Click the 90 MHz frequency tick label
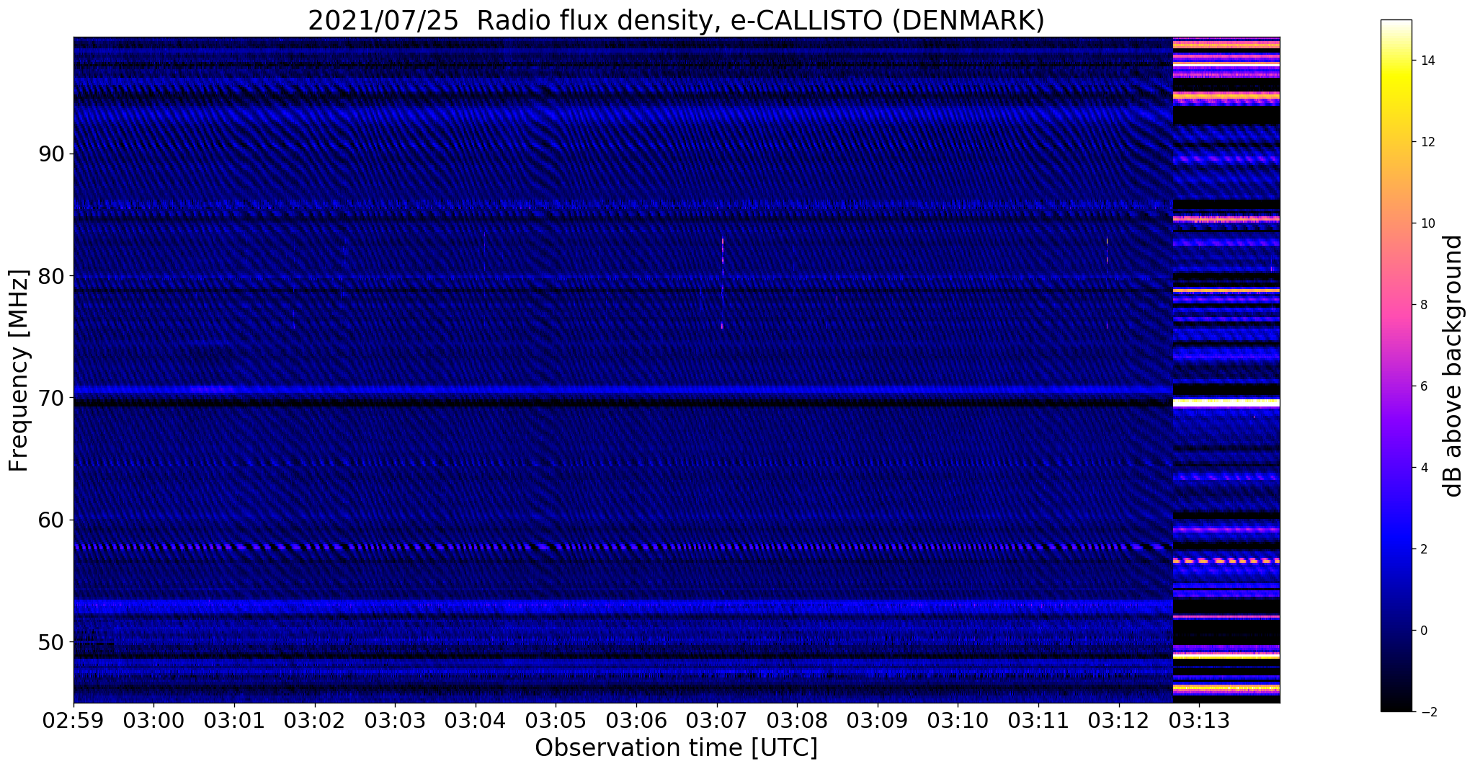1475x769 pixels. [51, 154]
